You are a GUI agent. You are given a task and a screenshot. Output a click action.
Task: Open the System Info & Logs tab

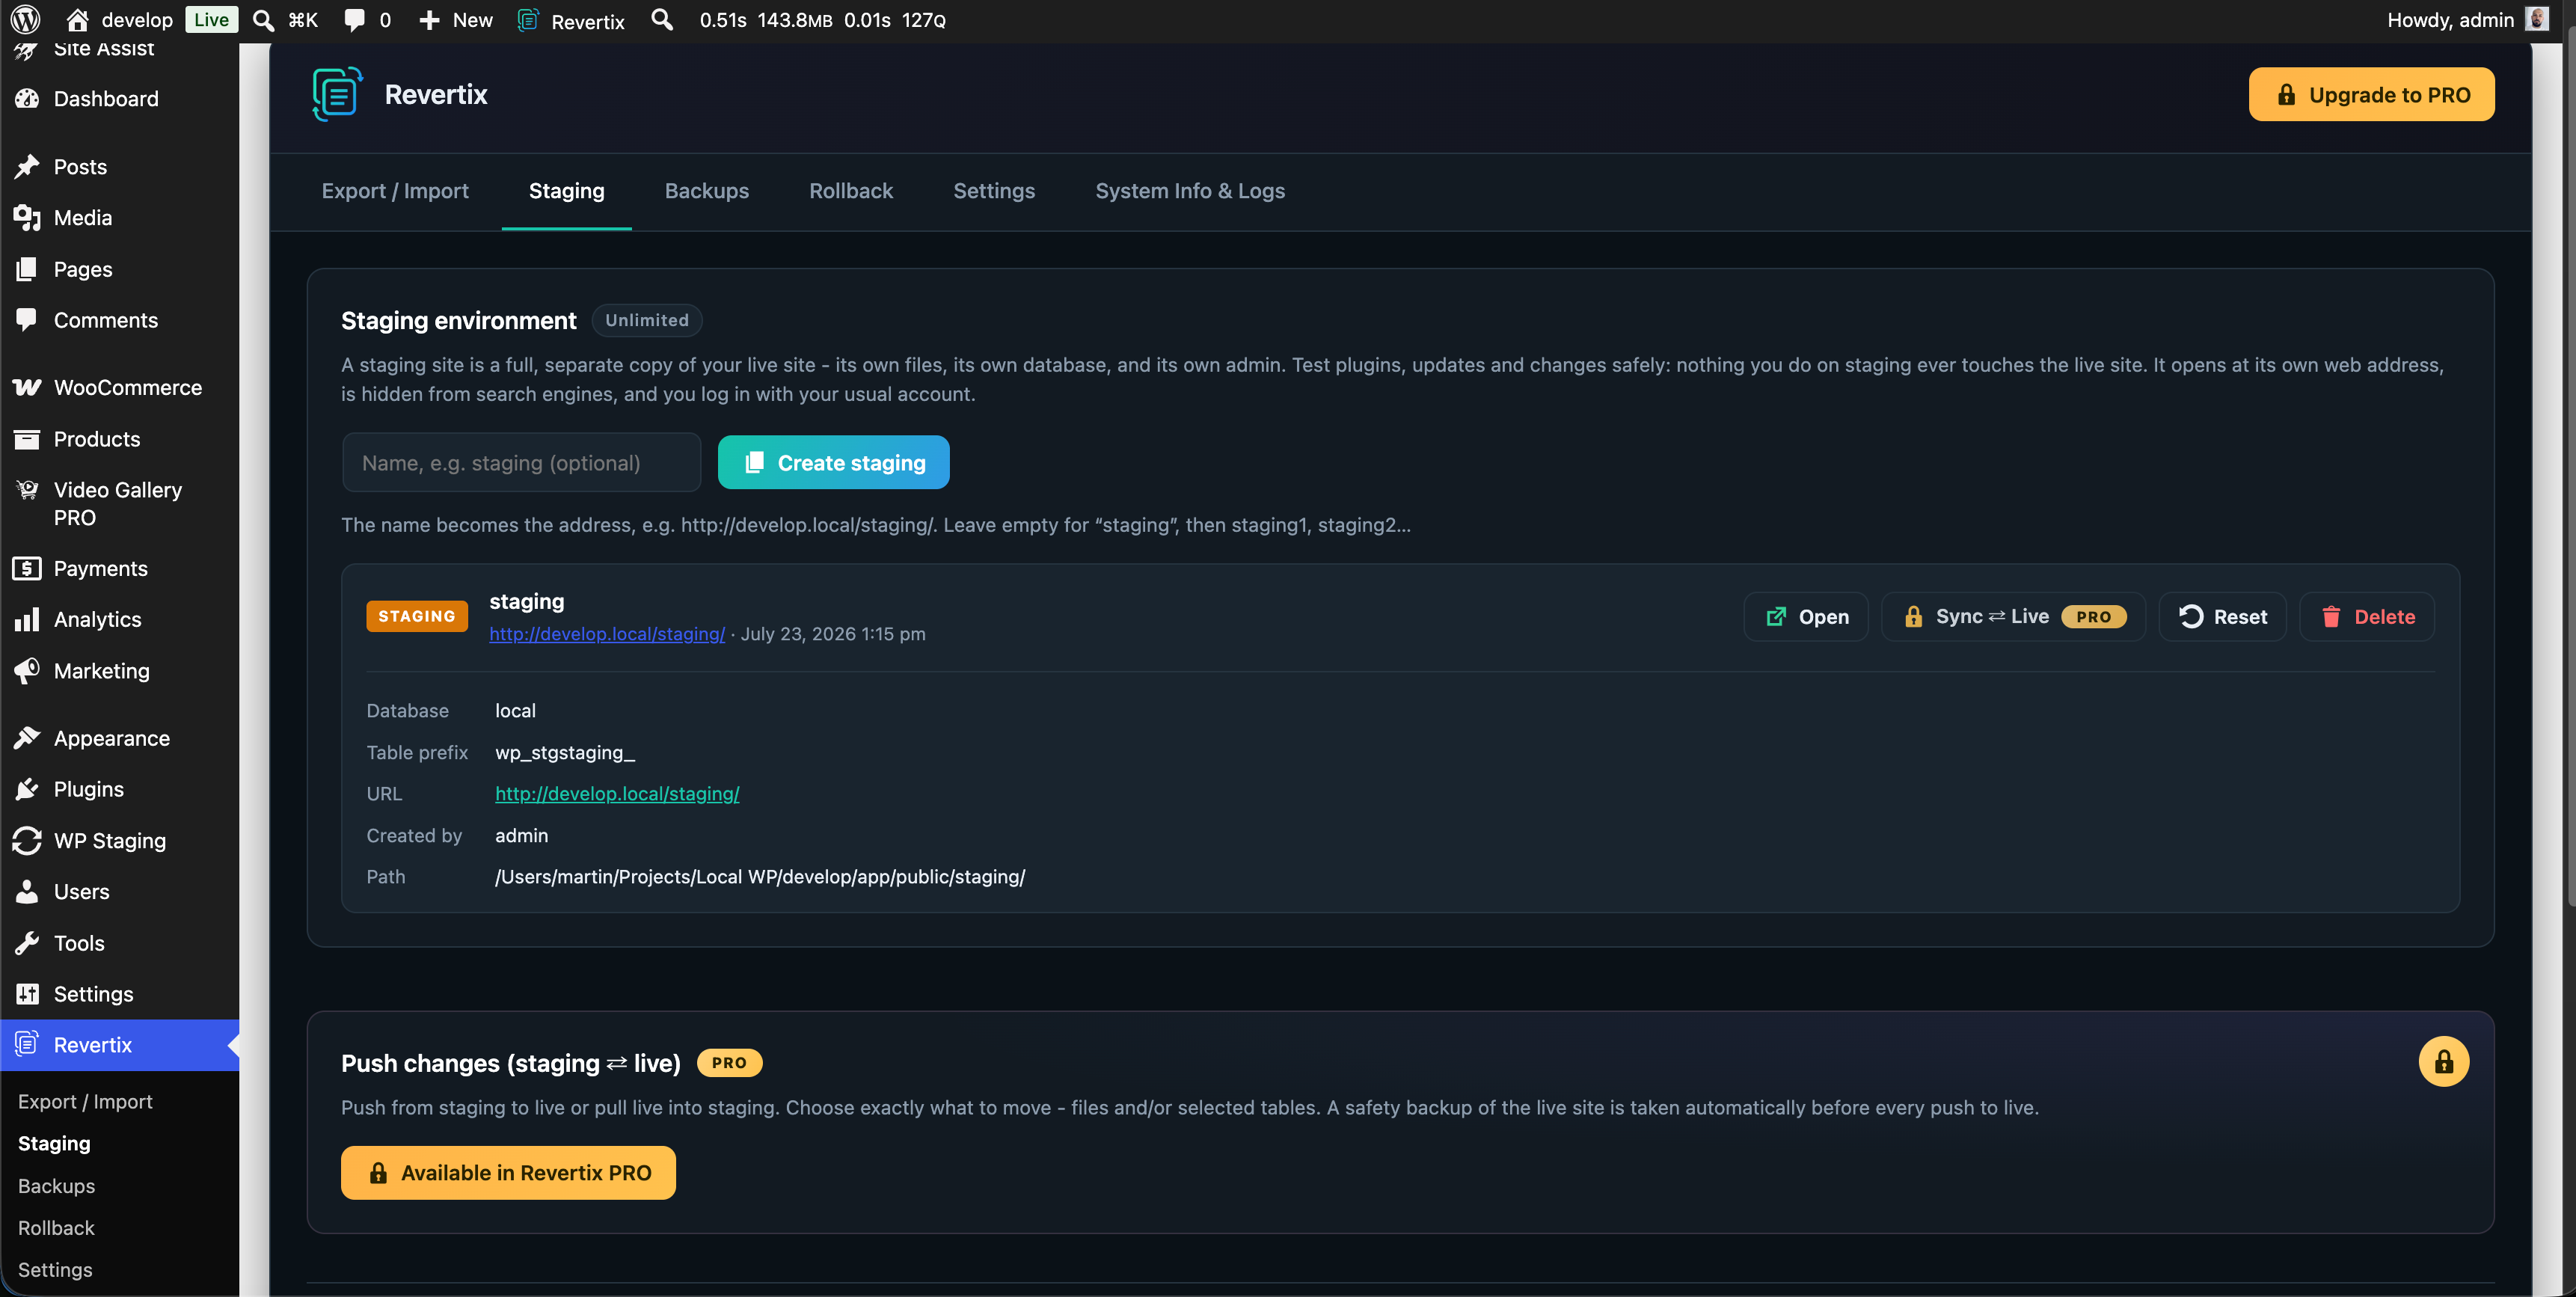tap(1190, 191)
